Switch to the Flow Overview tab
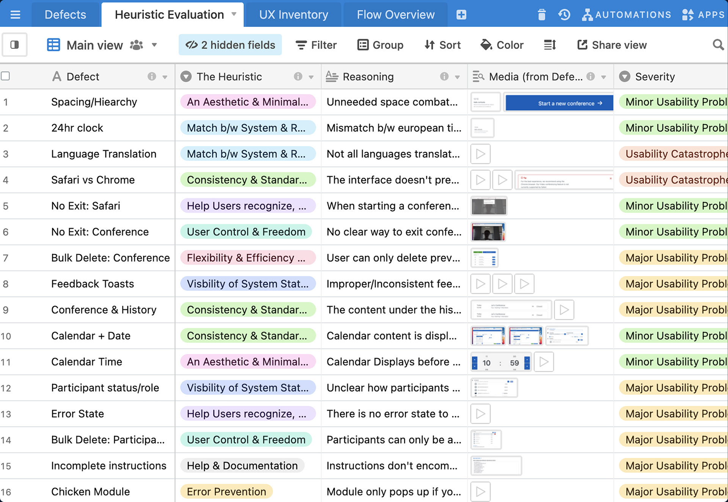This screenshot has width=728, height=502. coord(395,14)
